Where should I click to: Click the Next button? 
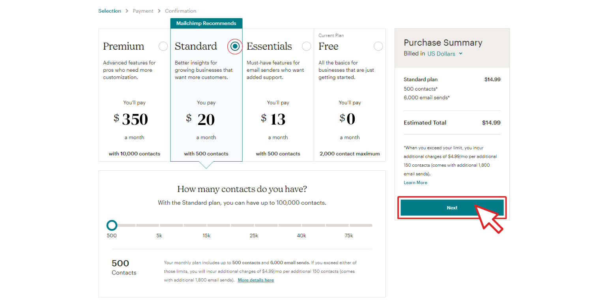pos(452,208)
